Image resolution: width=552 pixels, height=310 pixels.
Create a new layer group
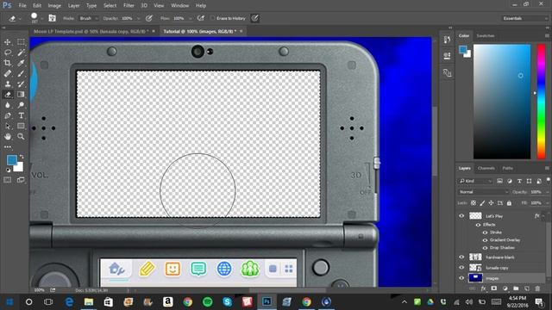516,288
